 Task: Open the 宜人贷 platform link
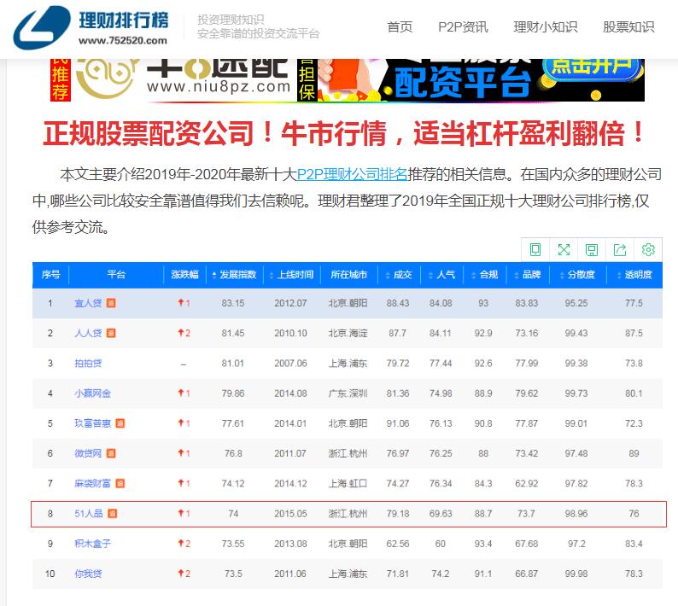click(x=88, y=303)
